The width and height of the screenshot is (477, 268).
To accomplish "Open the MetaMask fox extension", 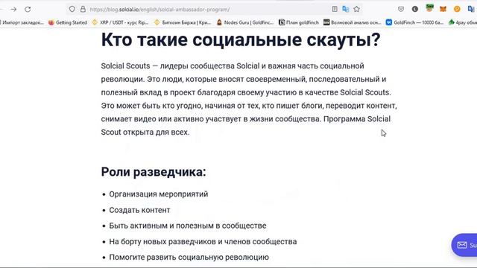I will coord(443,9).
